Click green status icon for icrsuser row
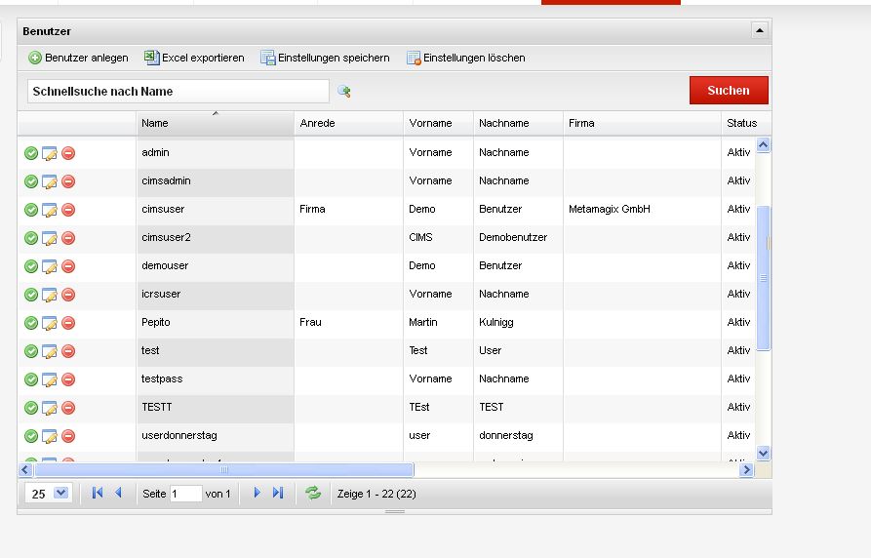The width and height of the screenshot is (871, 558). pos(31,295)
